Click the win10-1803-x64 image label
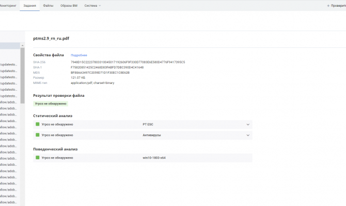The height and width of the screenshot is (206, 346). 154,158
